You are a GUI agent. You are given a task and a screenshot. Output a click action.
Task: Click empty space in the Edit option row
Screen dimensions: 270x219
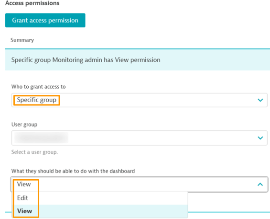[112, 198]
